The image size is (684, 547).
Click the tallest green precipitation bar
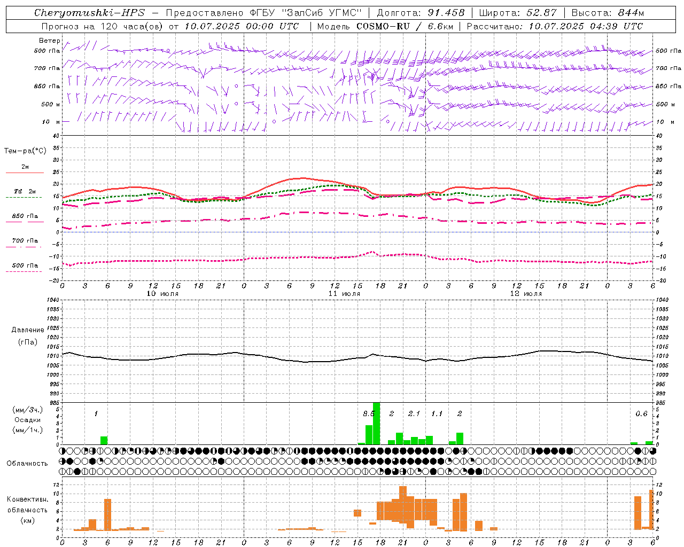tap(376, 424)
